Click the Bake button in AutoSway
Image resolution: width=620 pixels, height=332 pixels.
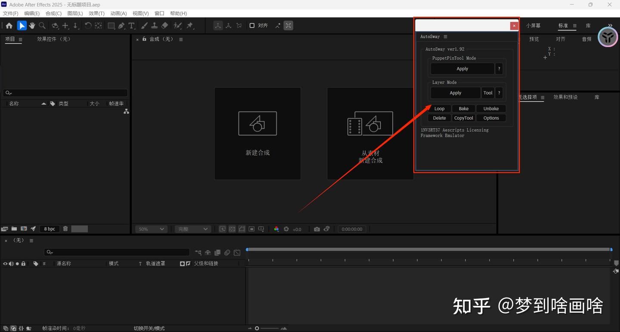point(464,109)
